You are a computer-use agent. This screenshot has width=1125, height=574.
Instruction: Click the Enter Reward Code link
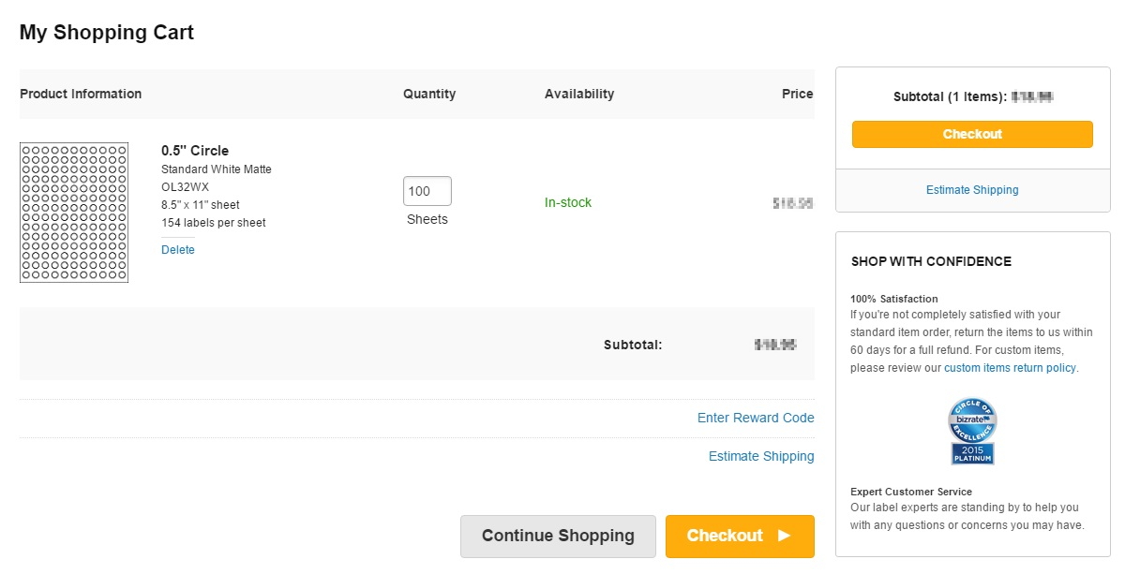(756, 418)
